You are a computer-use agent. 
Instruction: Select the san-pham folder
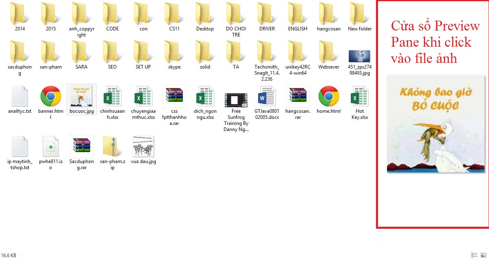point(50,55)
